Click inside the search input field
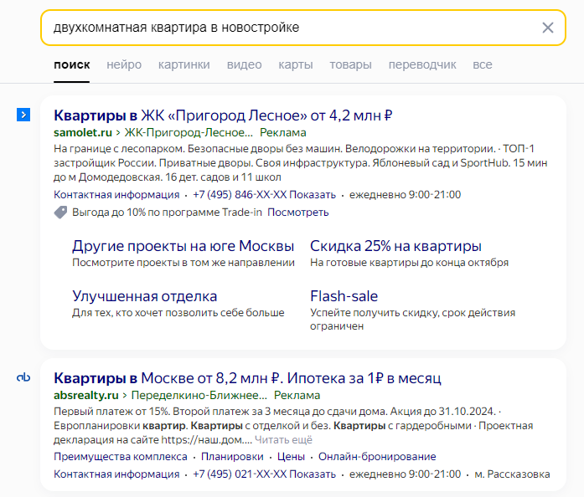This screenshot has width=584, height=497. pos(291,28)
